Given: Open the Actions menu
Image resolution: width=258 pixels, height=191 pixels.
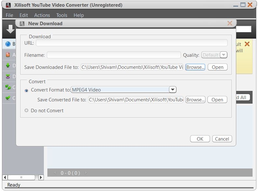Looking at the screenshot, I should point(42,15).
